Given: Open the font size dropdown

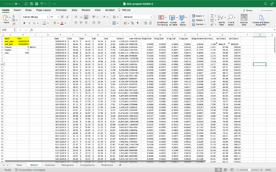Looking at the screenshot, I should pyautogui.click(x=58, y=17).
